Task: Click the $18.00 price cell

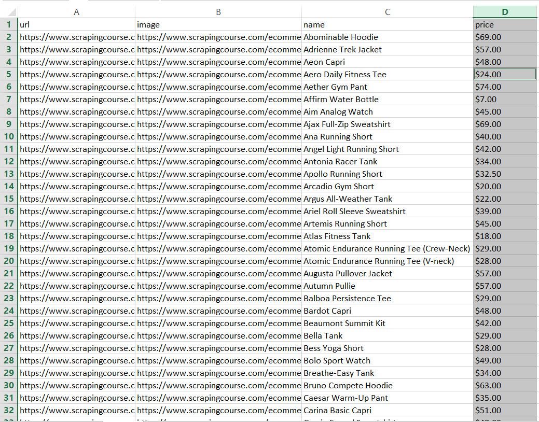Action: point(505,236)
